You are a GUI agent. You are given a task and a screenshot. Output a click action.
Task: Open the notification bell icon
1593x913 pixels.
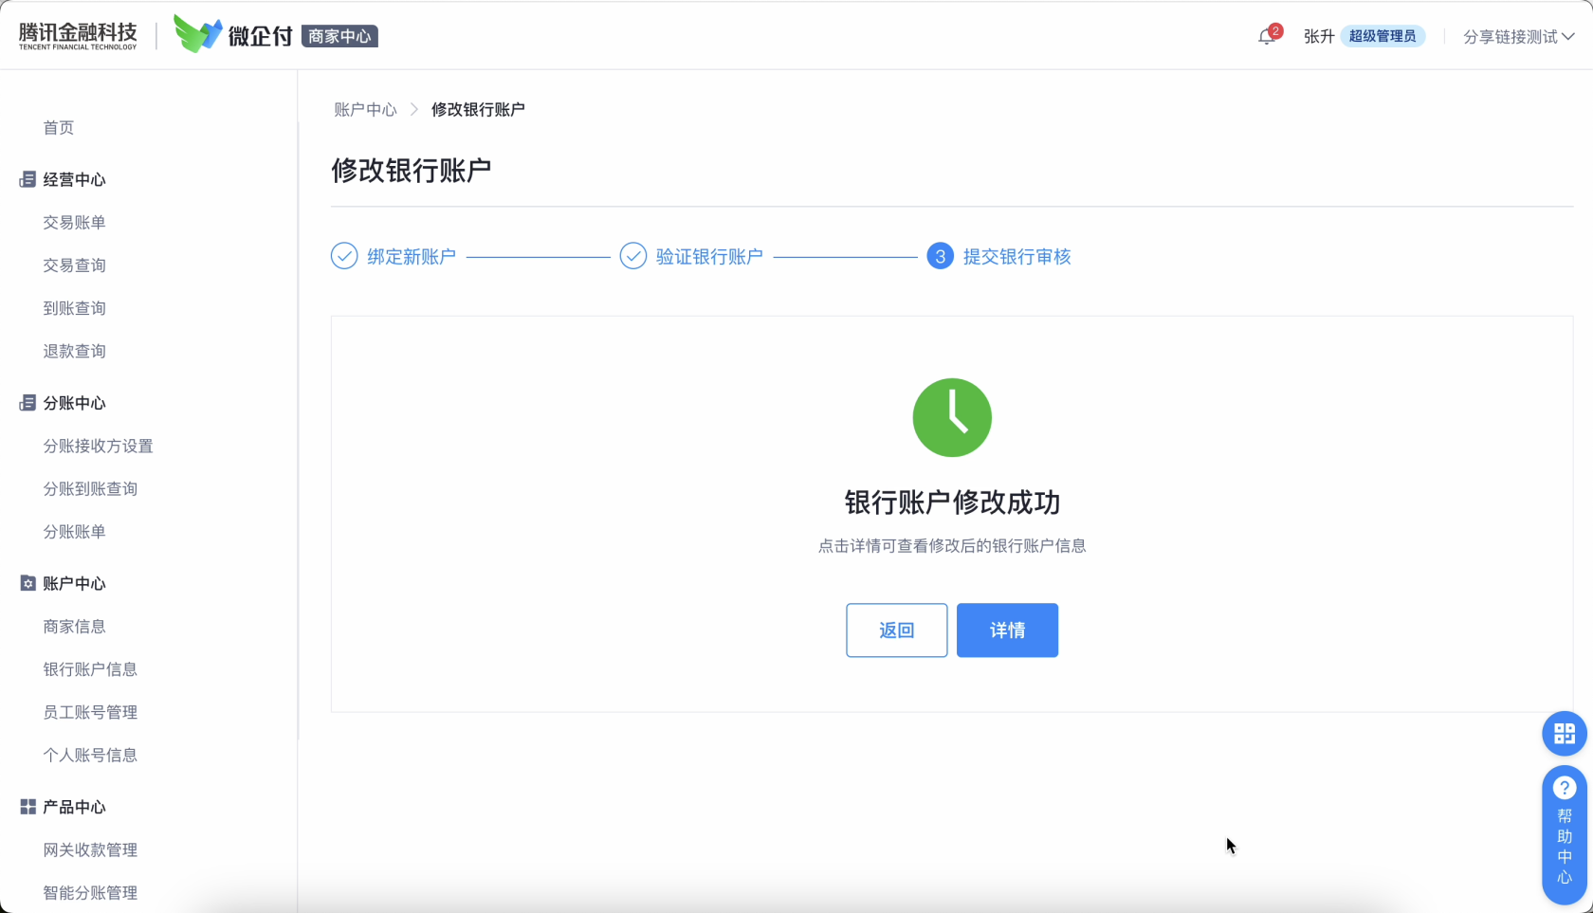pos(1267,36)
